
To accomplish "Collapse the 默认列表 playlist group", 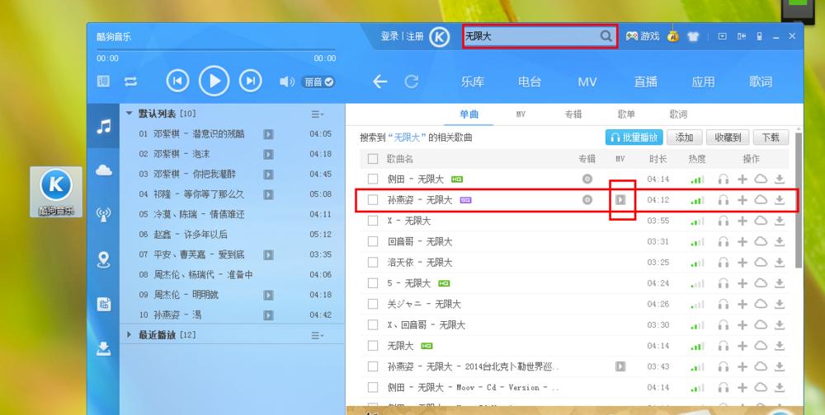I will click(129, 113).
